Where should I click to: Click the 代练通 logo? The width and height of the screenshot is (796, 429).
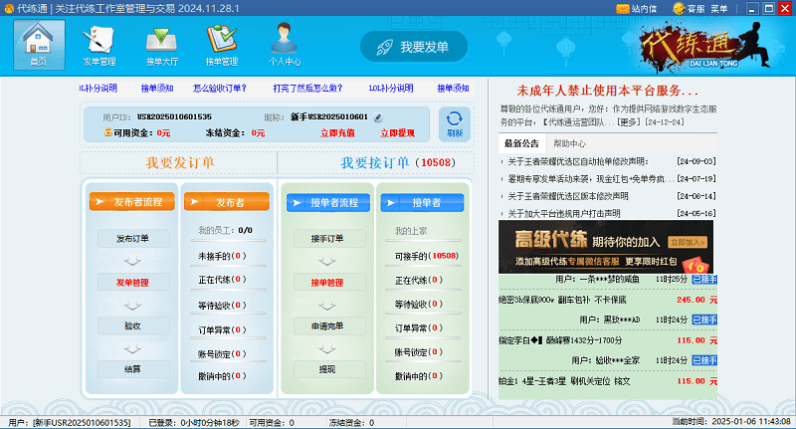704,46
